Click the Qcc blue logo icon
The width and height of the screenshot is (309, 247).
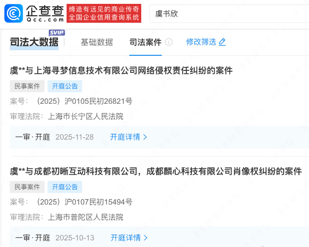click(x=14, y=13)
